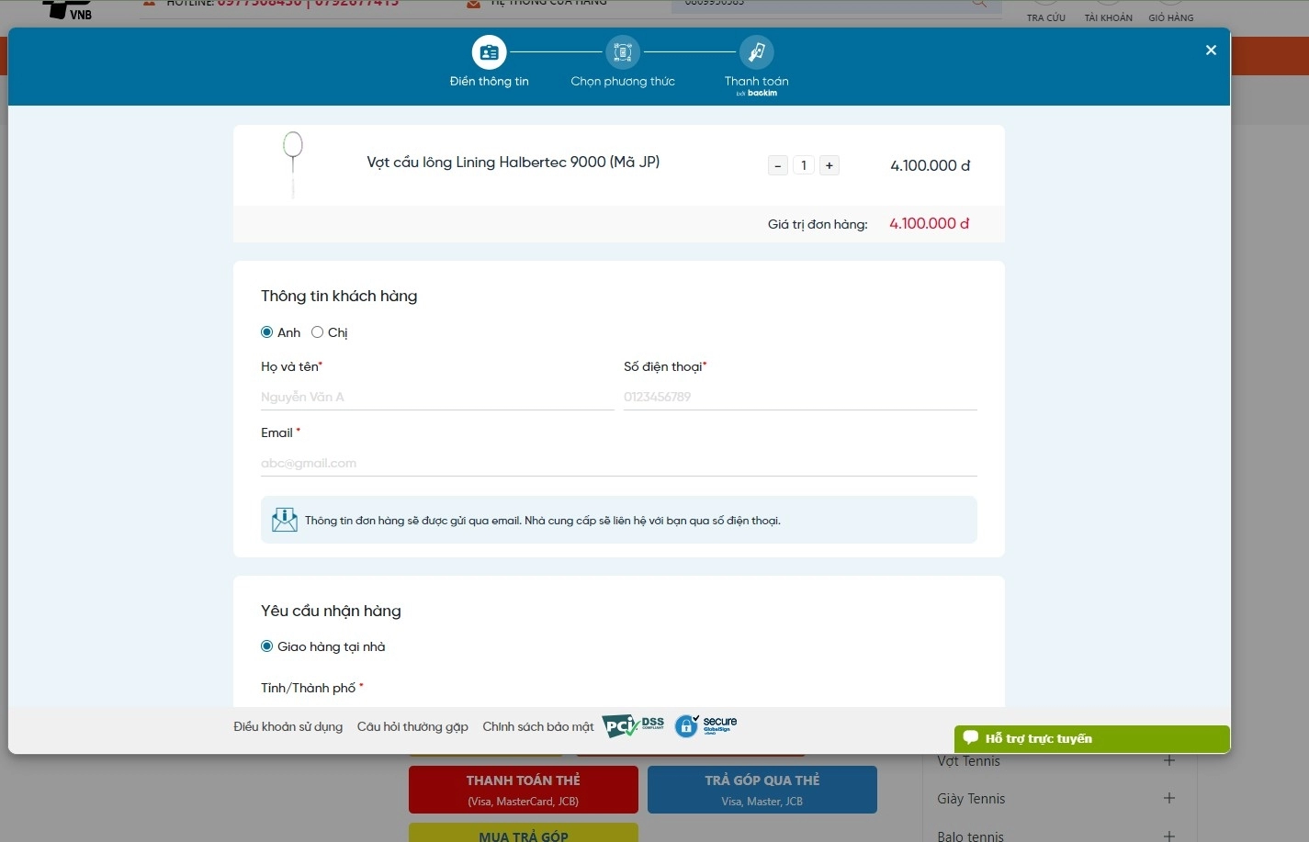
Task: Click the Thanh toán step icon
Action: pos(756,52)
